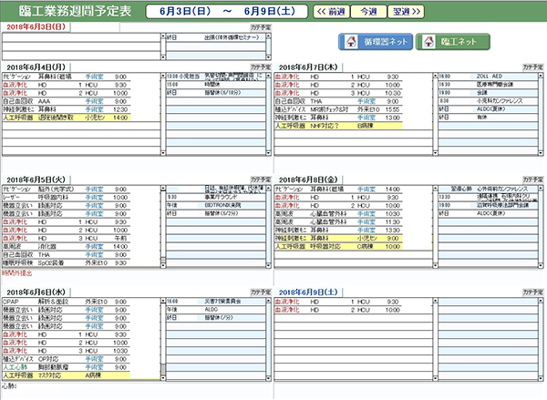Open カテ予定 for June 3 (Sunday)
547x400 pixels.
pos(262,28)
